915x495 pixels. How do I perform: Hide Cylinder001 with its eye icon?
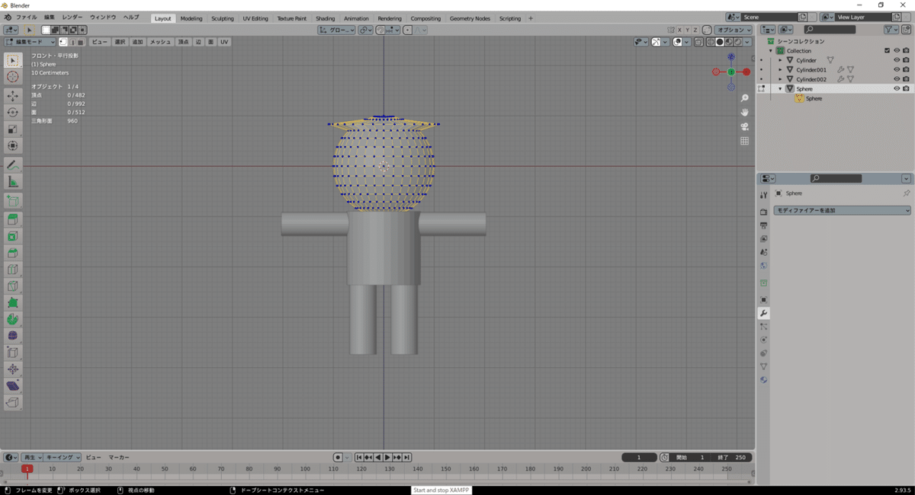coord(897,70)
